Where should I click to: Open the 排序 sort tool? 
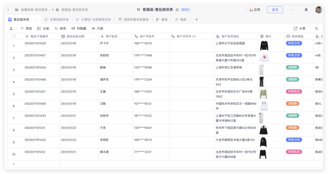[60, 28]
